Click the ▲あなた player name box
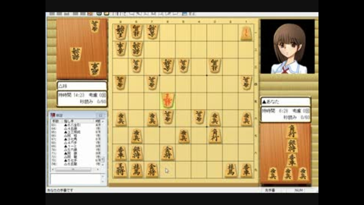The height and width of the screenshot is (205, 364). click(286, 102)
